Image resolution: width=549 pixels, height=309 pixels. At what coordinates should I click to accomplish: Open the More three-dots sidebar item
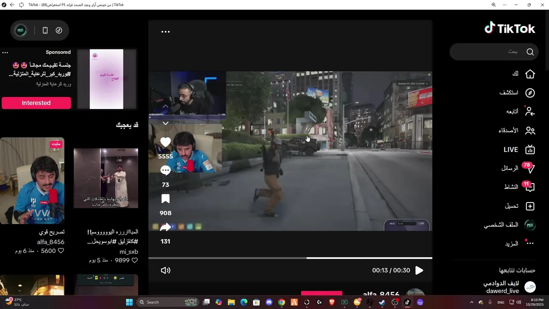530,243
